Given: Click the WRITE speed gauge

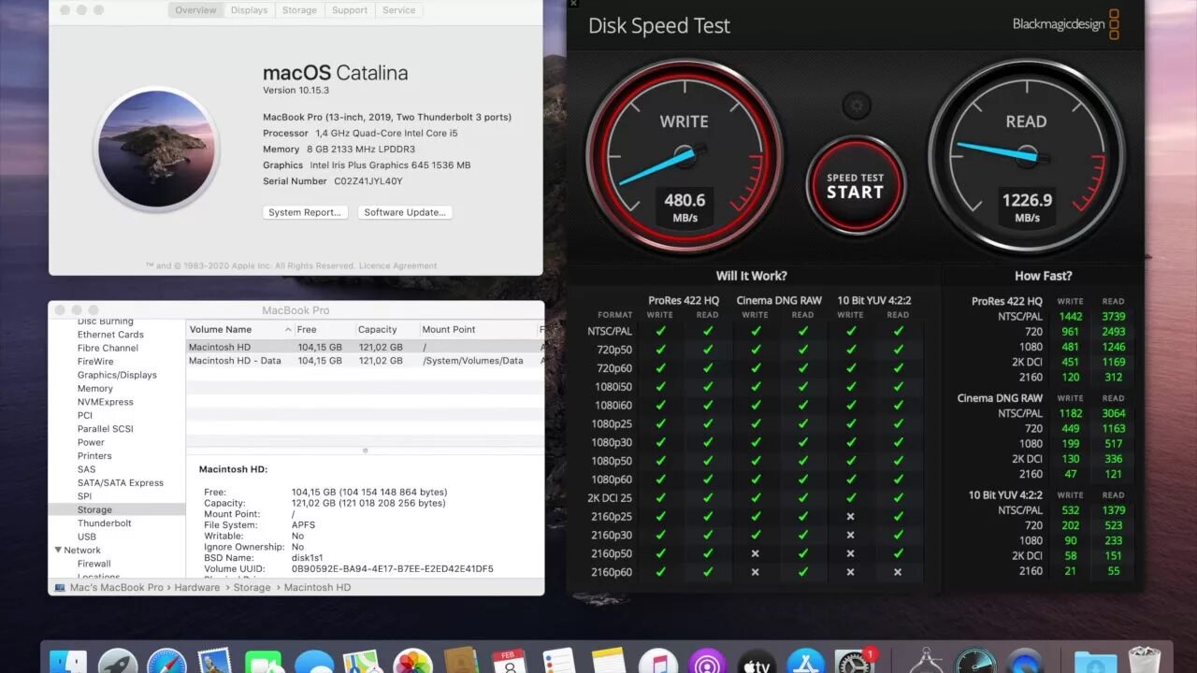Looking at the screenshot, I should click(x=685, y=157).
